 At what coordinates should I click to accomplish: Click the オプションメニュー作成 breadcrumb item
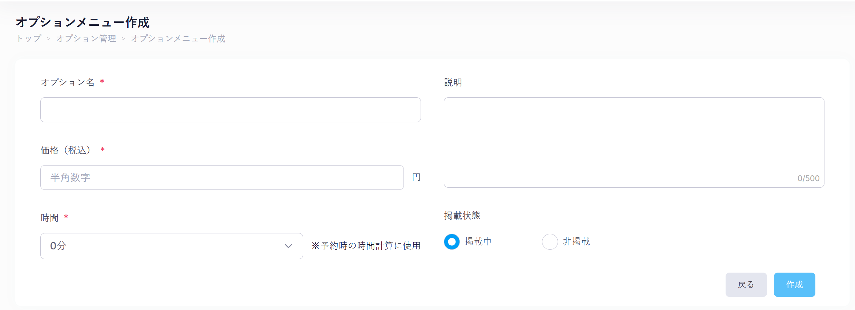[x=178, y=38]
